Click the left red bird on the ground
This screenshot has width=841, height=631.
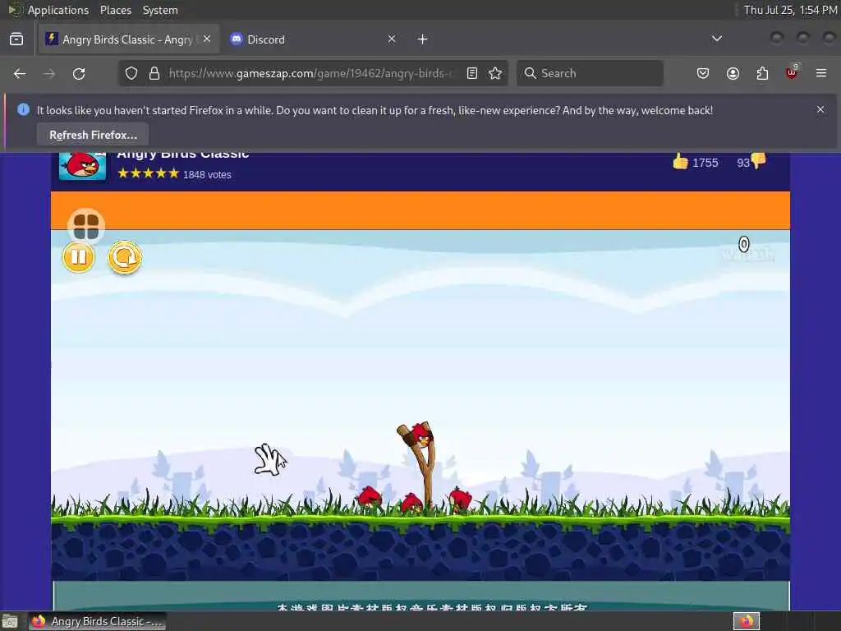369,497
